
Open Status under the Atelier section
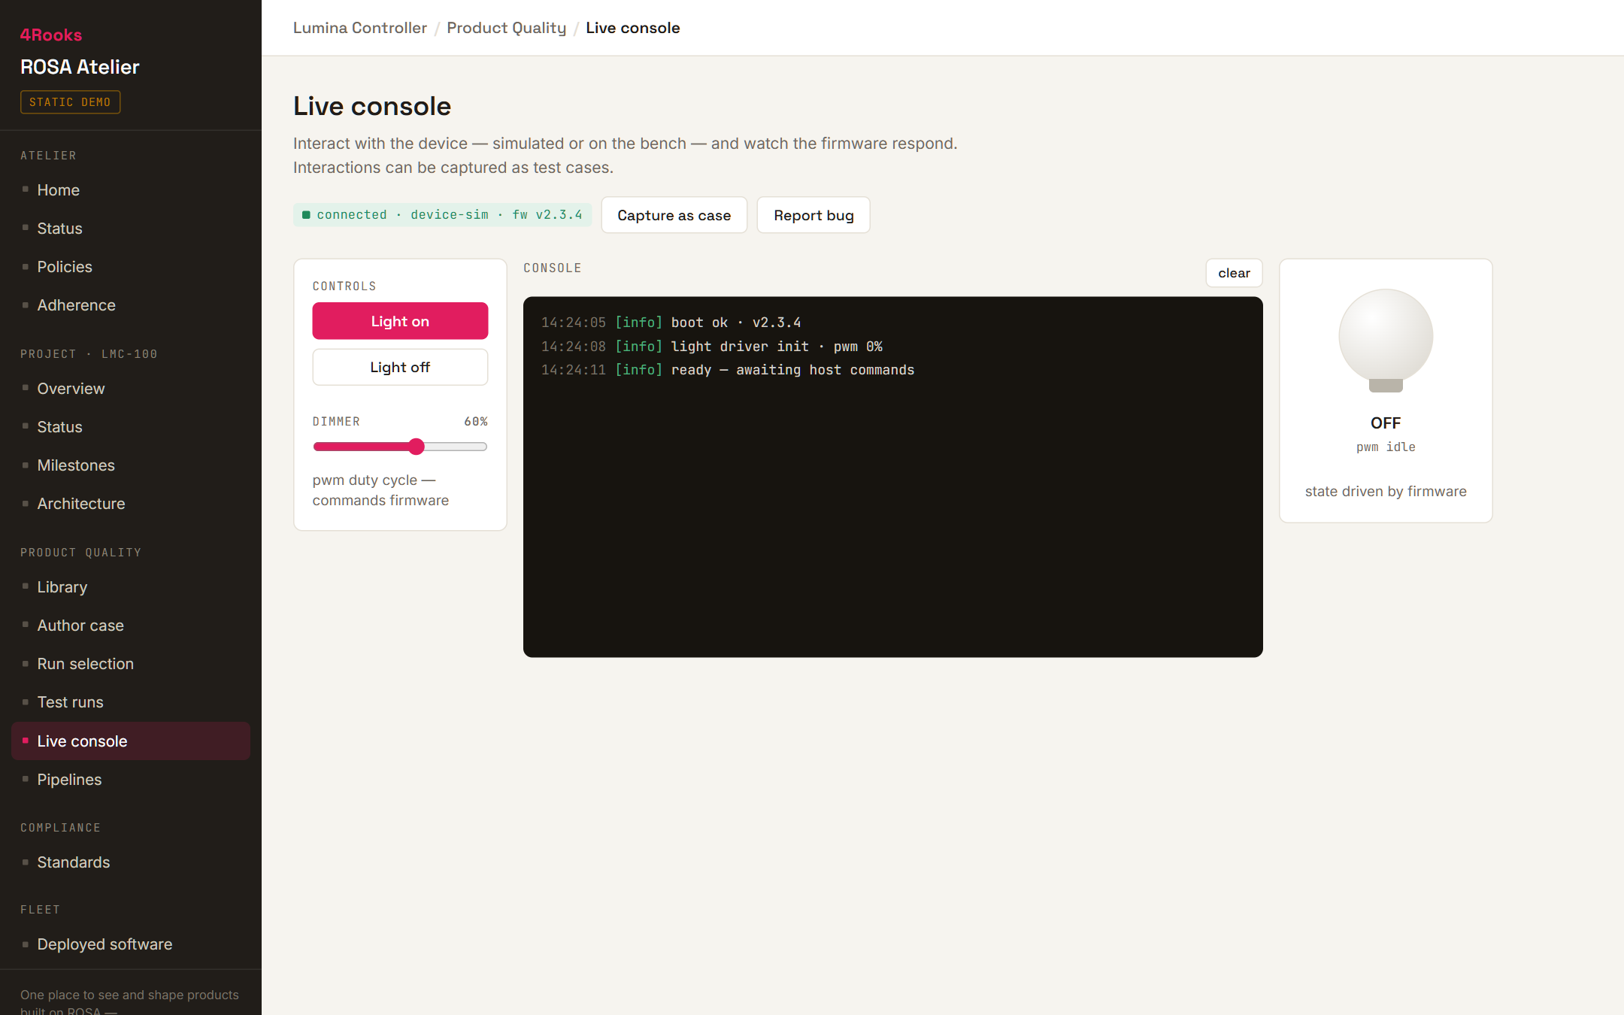coord(131,229)
